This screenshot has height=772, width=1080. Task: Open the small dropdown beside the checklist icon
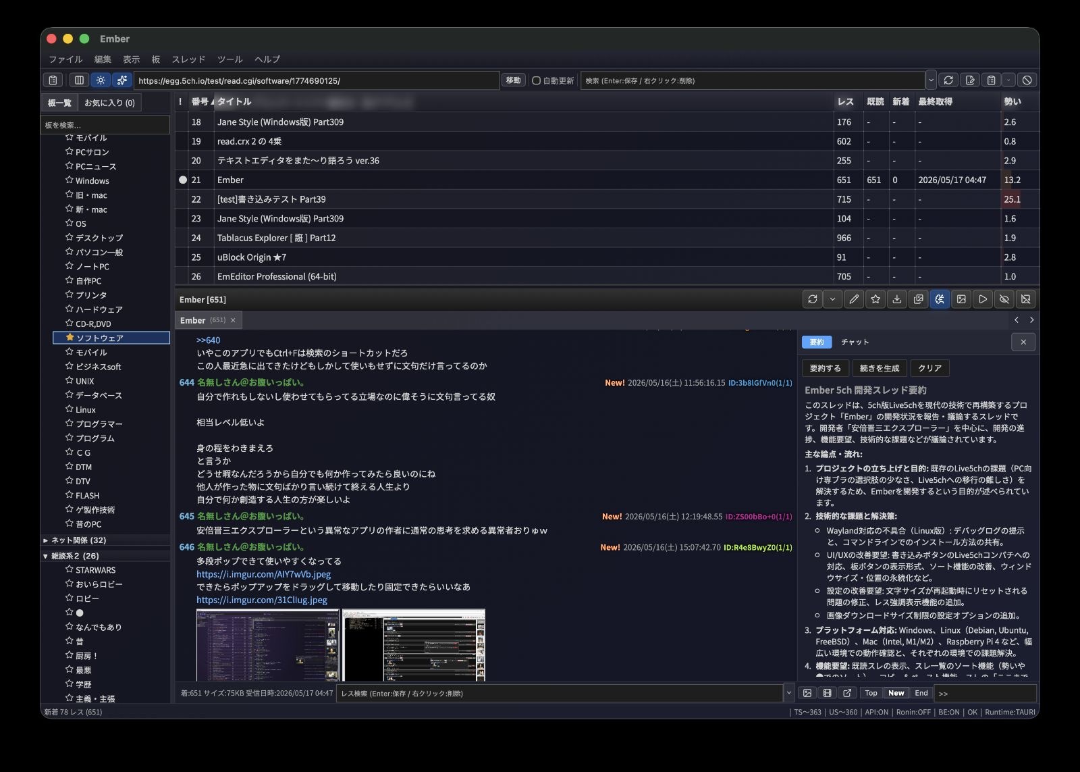click(x=1008, y=80)
